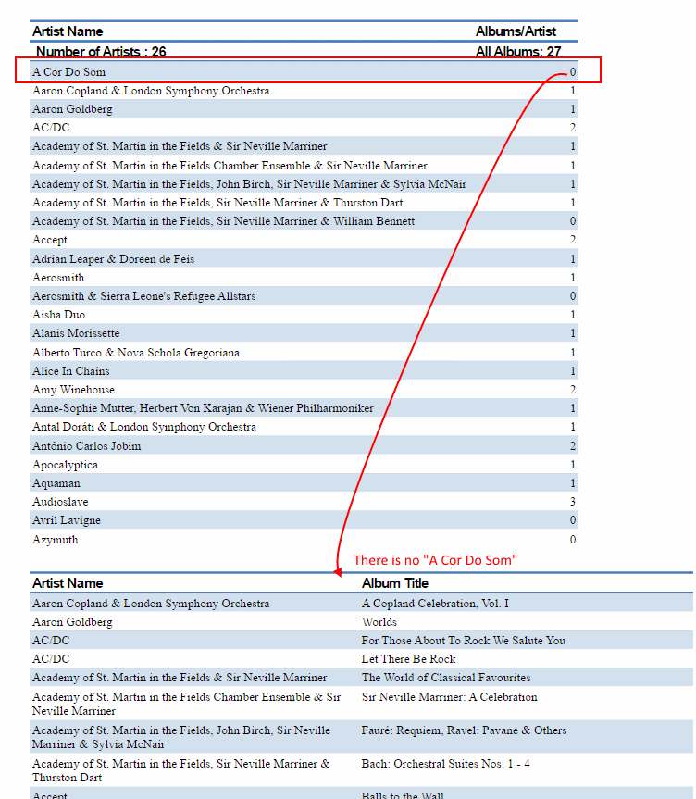696x799 pixels.
Task: Select The World of Classical Favourites album
Action: [x=446, y=678]
